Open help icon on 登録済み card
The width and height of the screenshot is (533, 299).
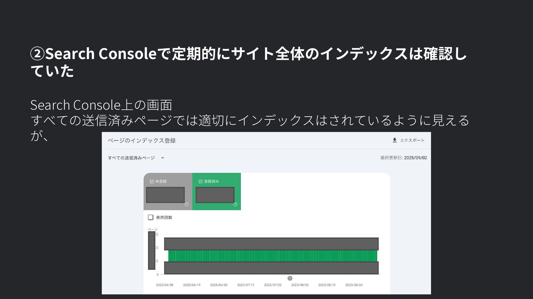[235, 204]
